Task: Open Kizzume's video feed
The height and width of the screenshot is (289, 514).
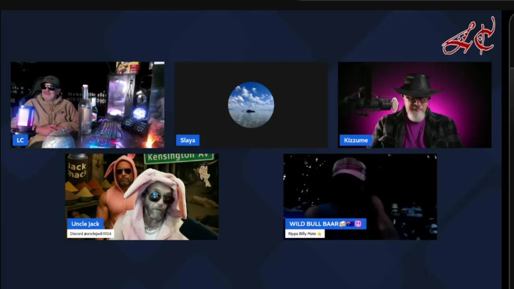Action: pyautogui.click(x=415, y=105)
